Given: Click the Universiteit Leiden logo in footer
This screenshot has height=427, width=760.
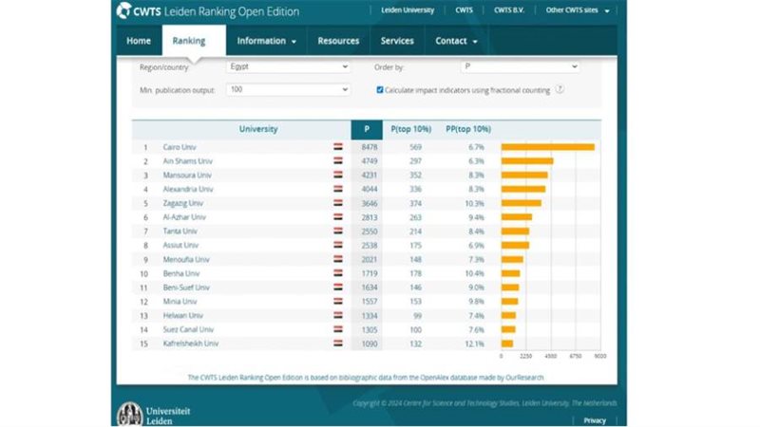Looking at the screenshot, I should click(145, 413).
